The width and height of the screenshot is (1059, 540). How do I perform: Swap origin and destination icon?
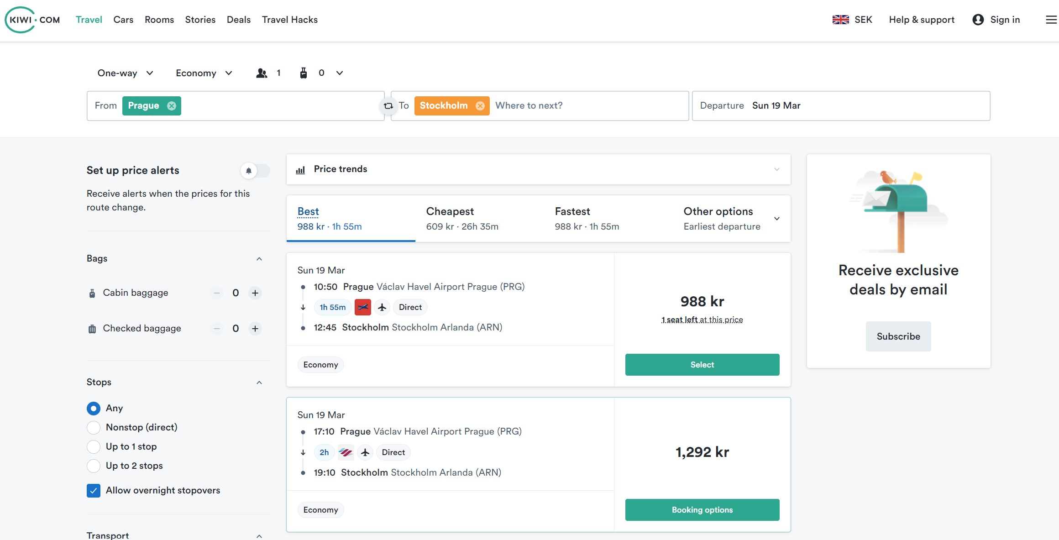click(x=388, y=106)
